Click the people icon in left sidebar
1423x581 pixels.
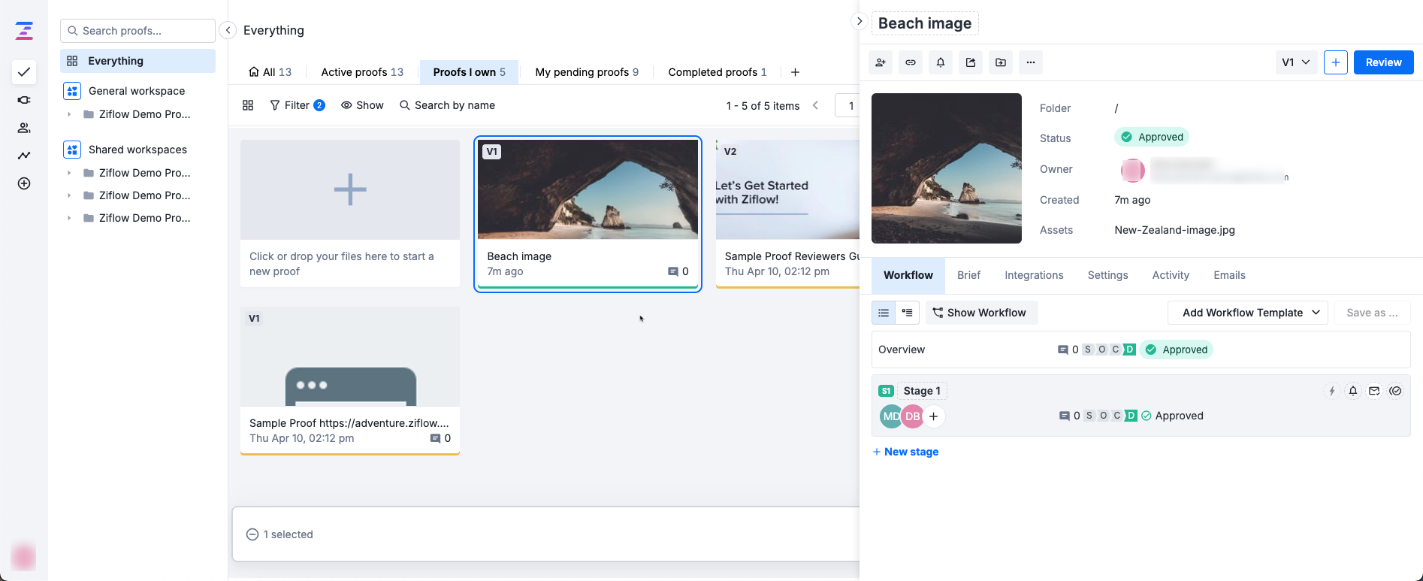24,128
